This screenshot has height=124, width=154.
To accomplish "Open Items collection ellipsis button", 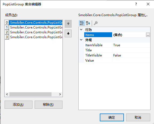I will [148, 35].
